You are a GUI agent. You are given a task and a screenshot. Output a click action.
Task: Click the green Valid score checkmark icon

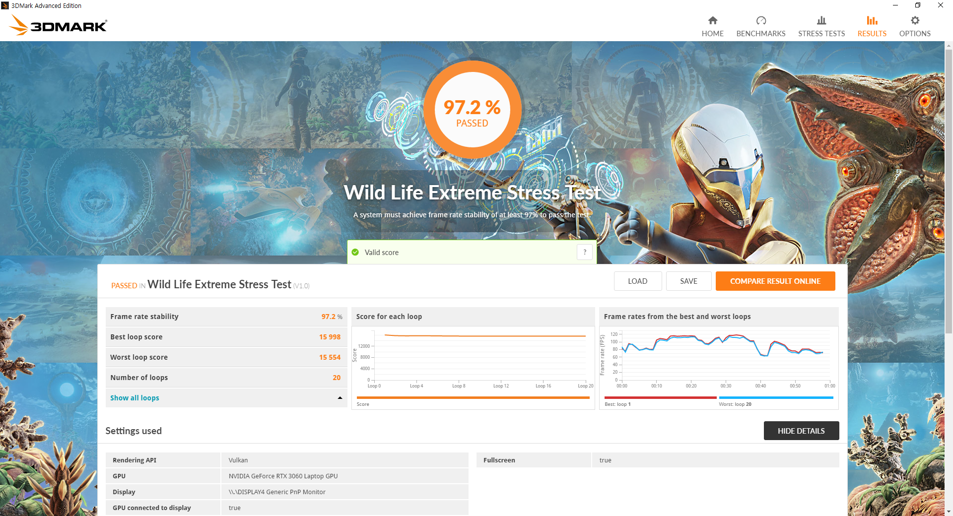pyautogui.click(x=355, y=252)
